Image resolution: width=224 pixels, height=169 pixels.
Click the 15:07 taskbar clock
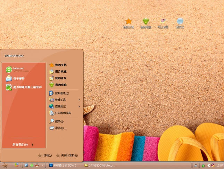(220, 166)
